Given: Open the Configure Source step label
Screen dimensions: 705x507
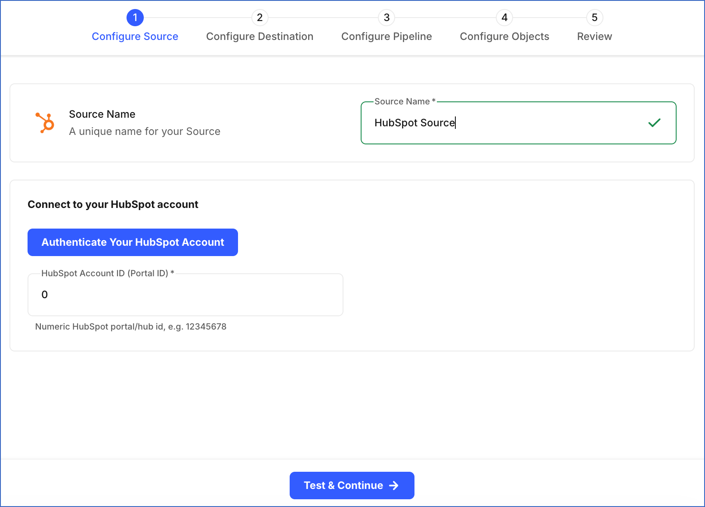Looking at the screenshot, I should 135,37.
